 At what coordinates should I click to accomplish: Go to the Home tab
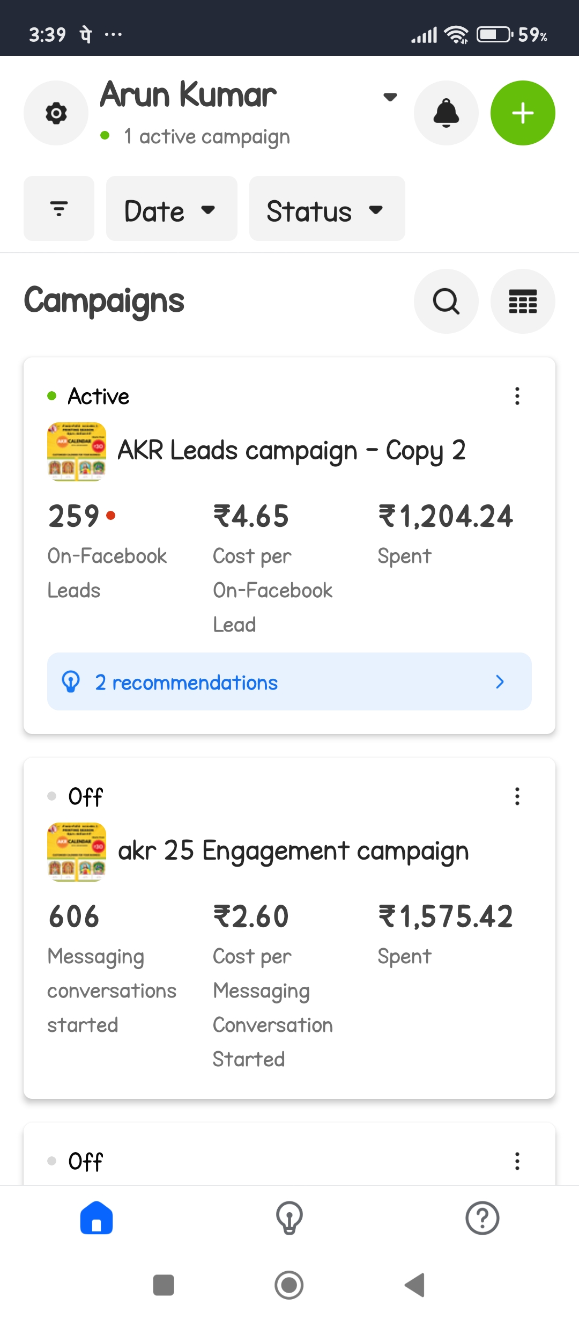pos(96,1218)
